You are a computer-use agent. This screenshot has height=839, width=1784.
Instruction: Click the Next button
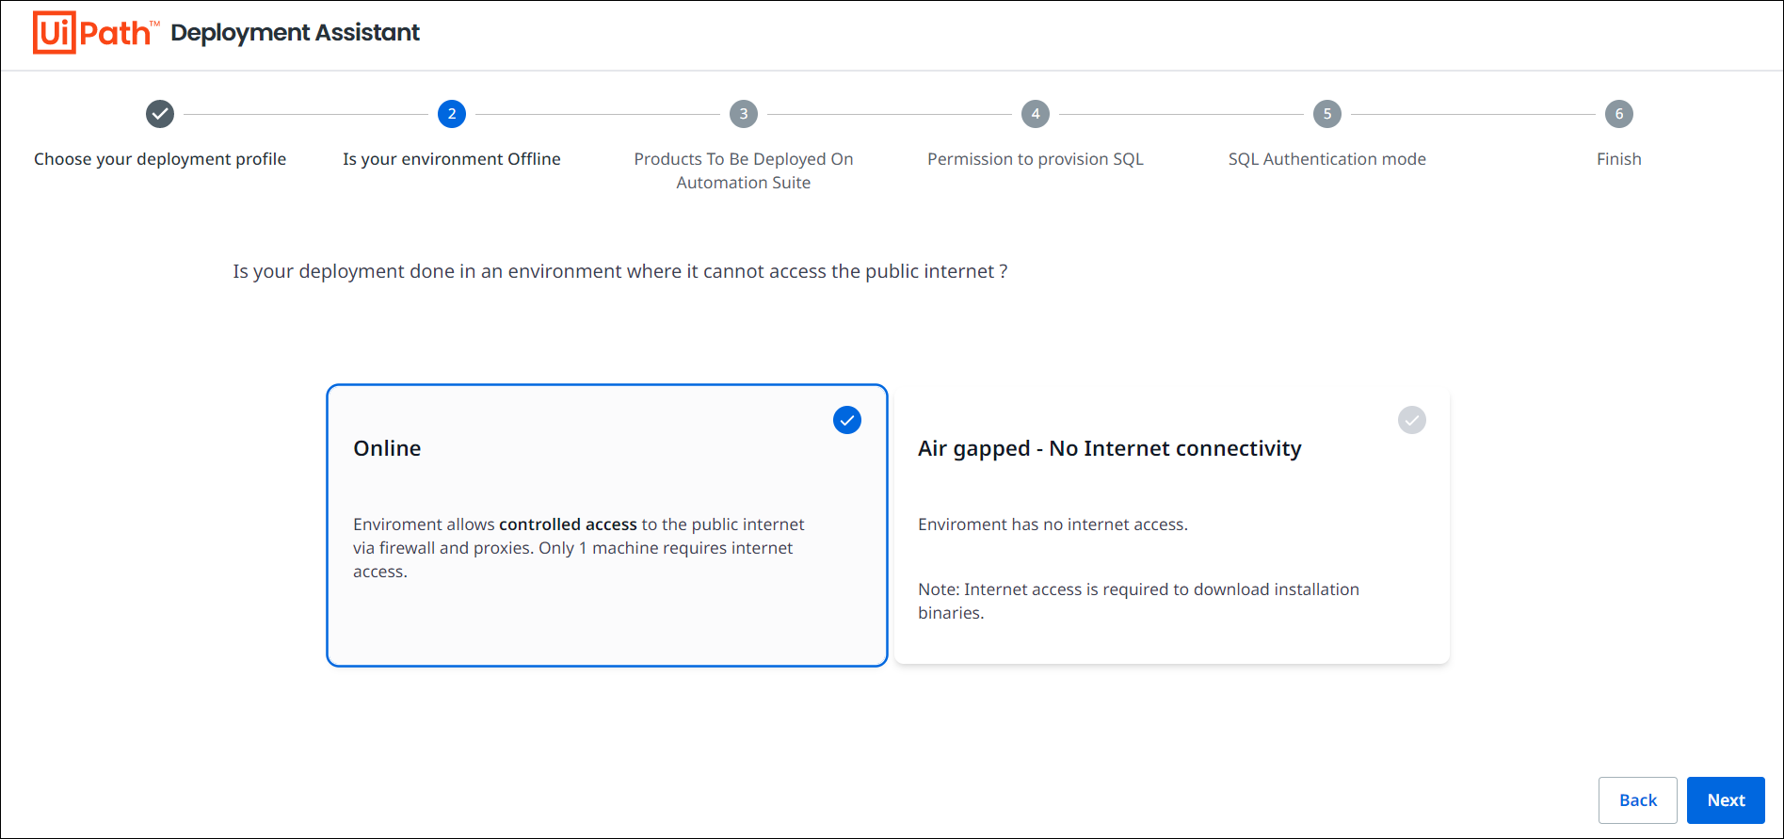coord(1726,800)
